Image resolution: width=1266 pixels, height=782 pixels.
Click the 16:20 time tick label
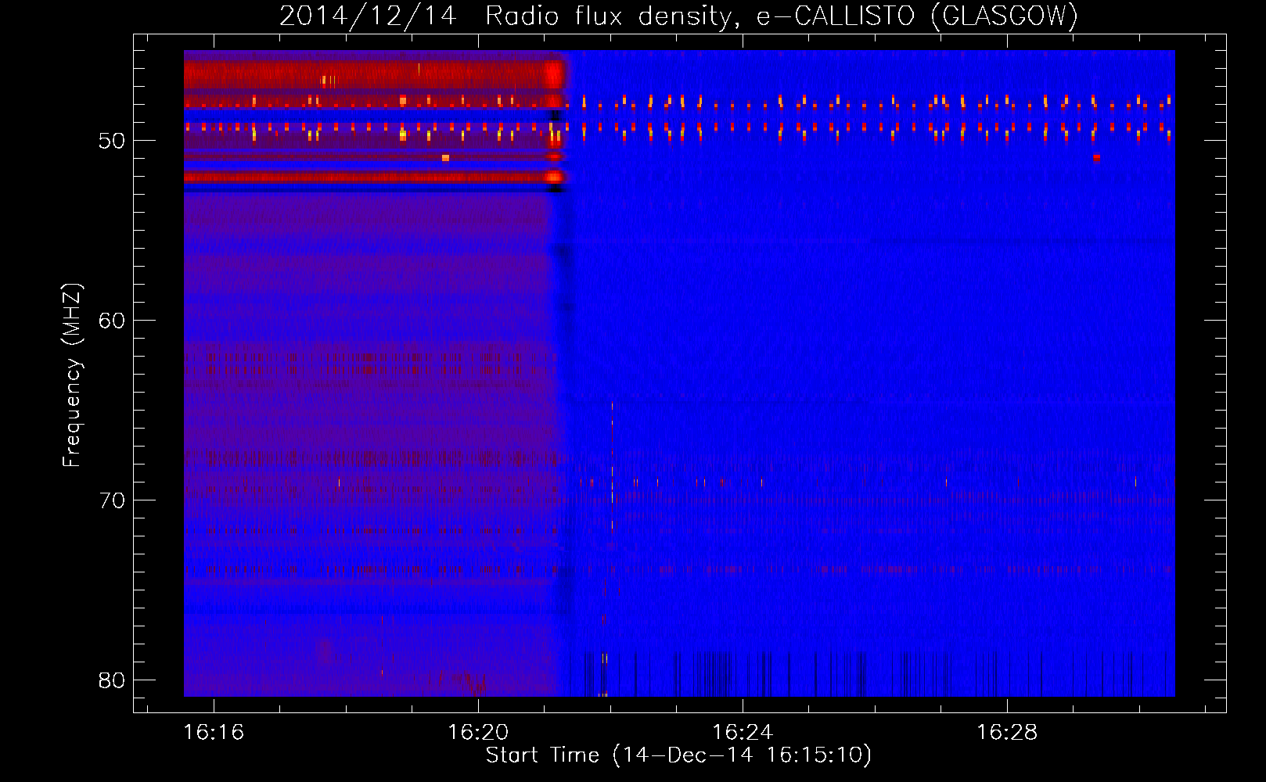(x=478, y=733)
